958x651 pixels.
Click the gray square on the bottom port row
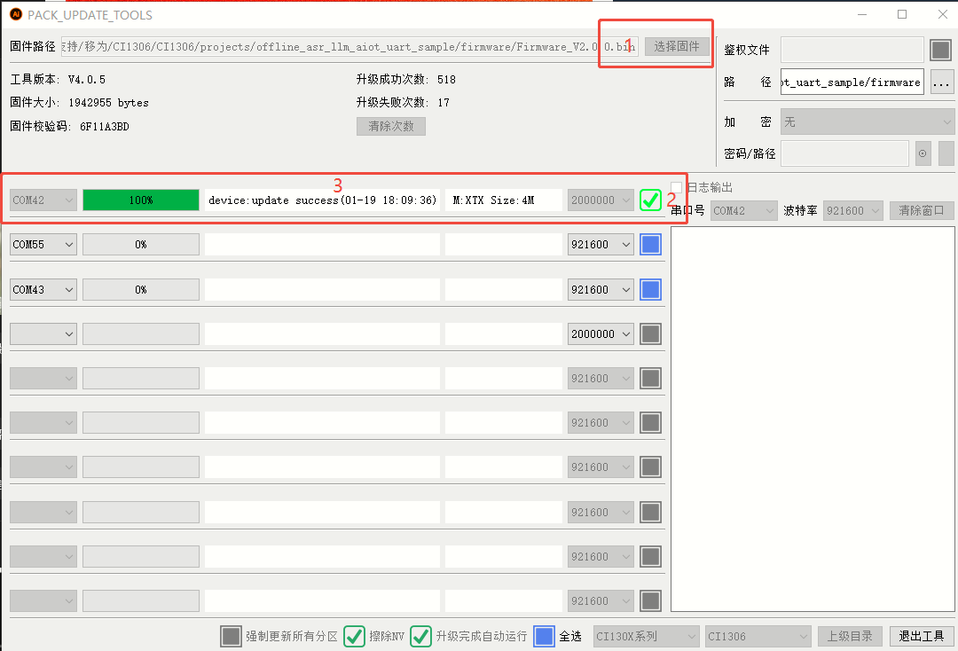[x=650, y=600]
